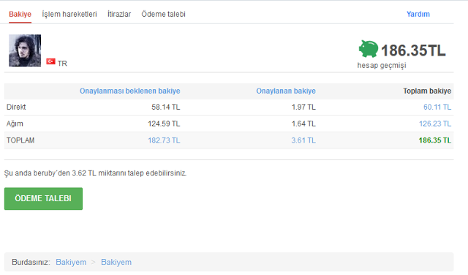Go to the İtirazlar tab

pyautogui.click(x=119, y=14)
